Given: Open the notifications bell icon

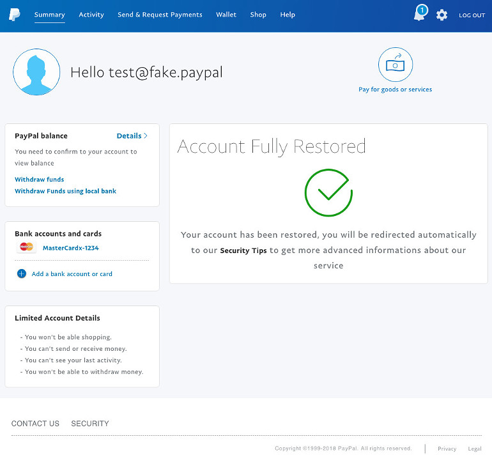Looking at the screenshot, I should point(420,13).
